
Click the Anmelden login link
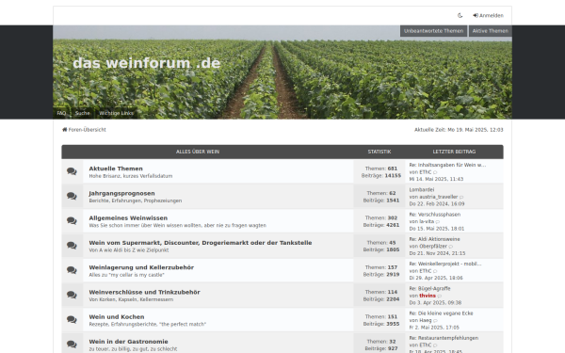pos(488,15)
